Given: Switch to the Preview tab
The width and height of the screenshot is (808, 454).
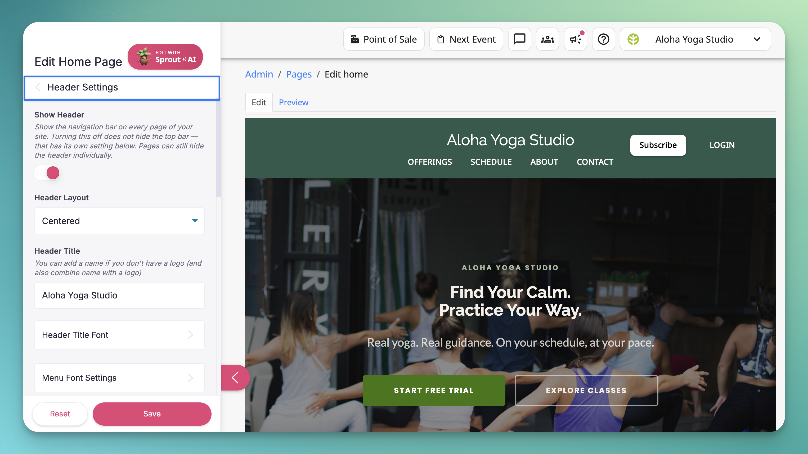Looking at the screenshot, I should point(294,102).
